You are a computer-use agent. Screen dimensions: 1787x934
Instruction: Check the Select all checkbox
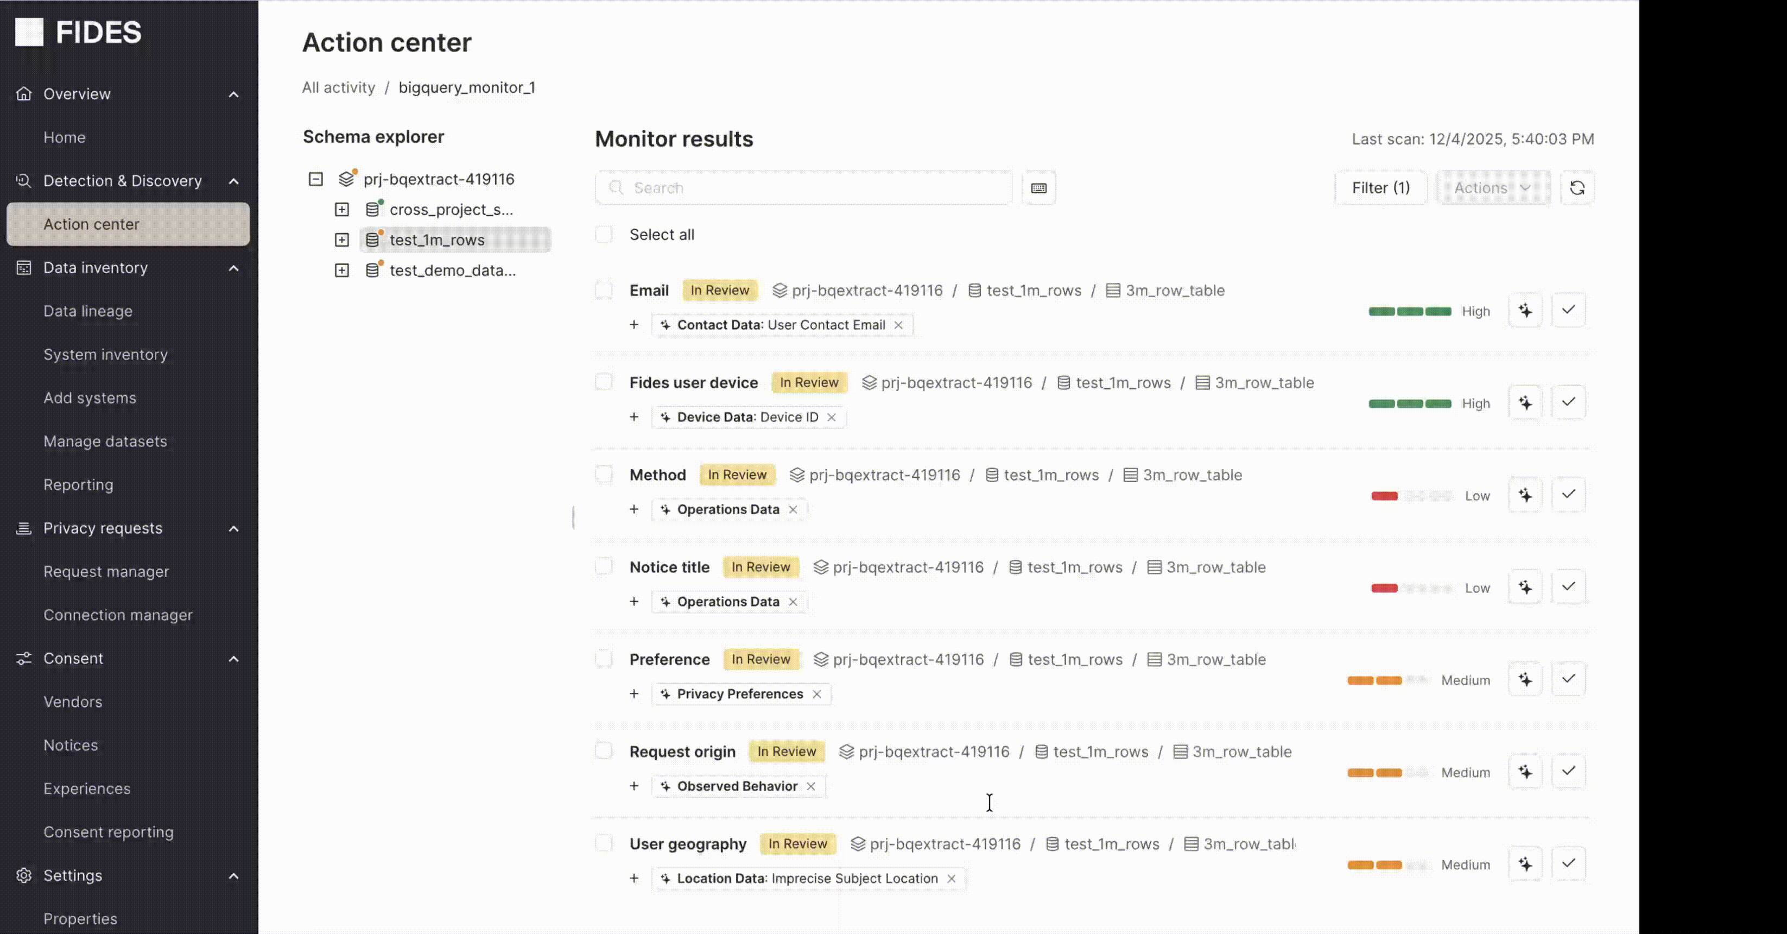click(x=604, y=235)
